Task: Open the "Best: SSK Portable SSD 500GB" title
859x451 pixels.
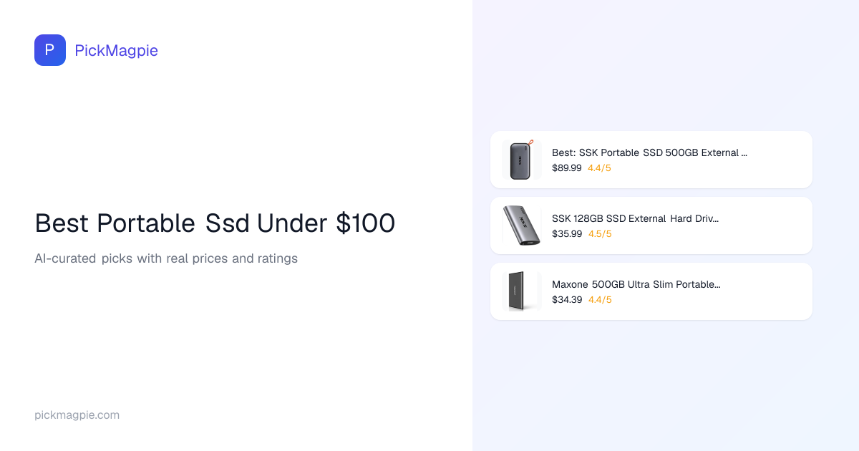Action: 649,152
